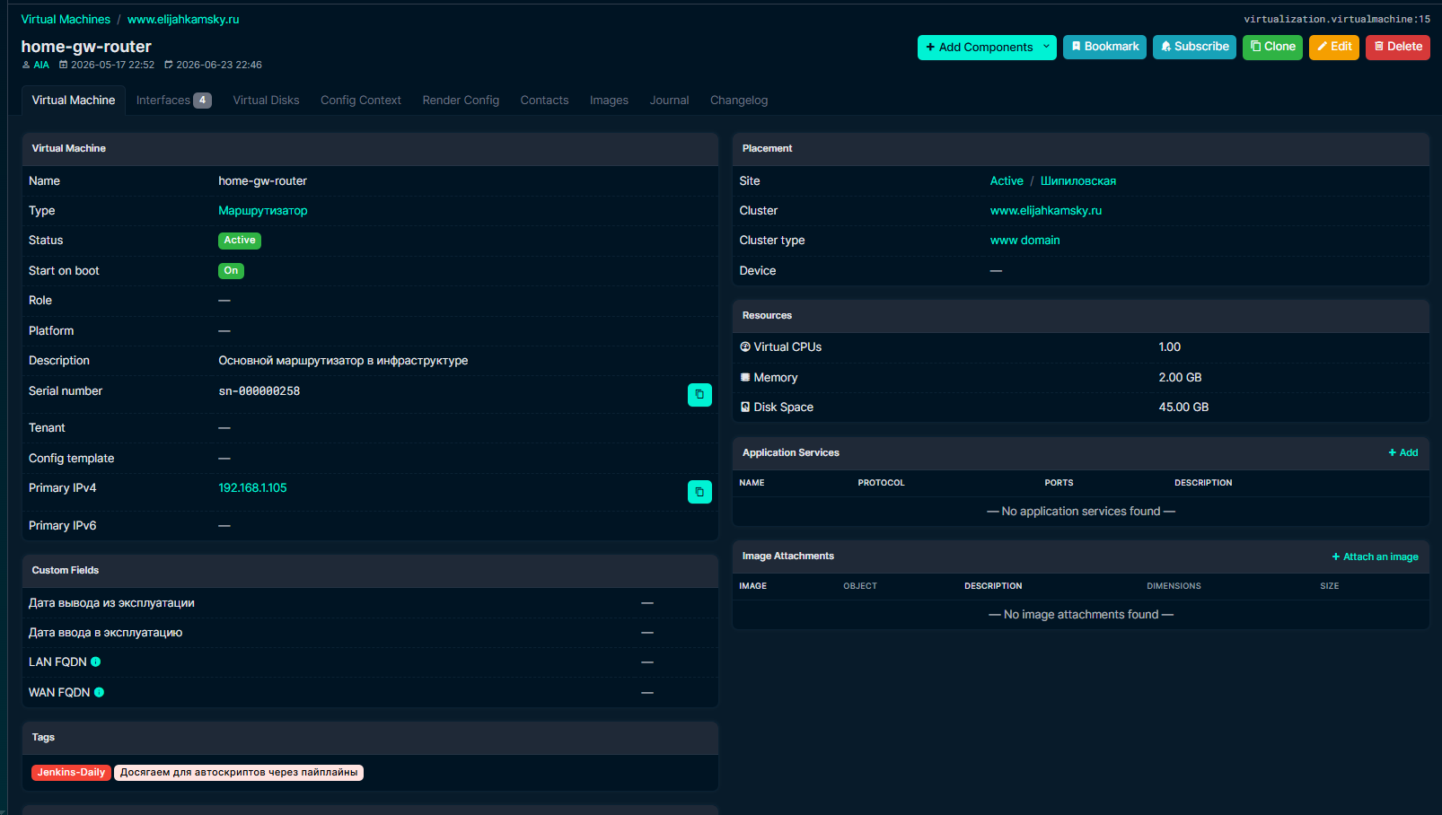Open the Virtual Disks tab
The height and width of the screenshot is (815, 1442).
point(266,101)
